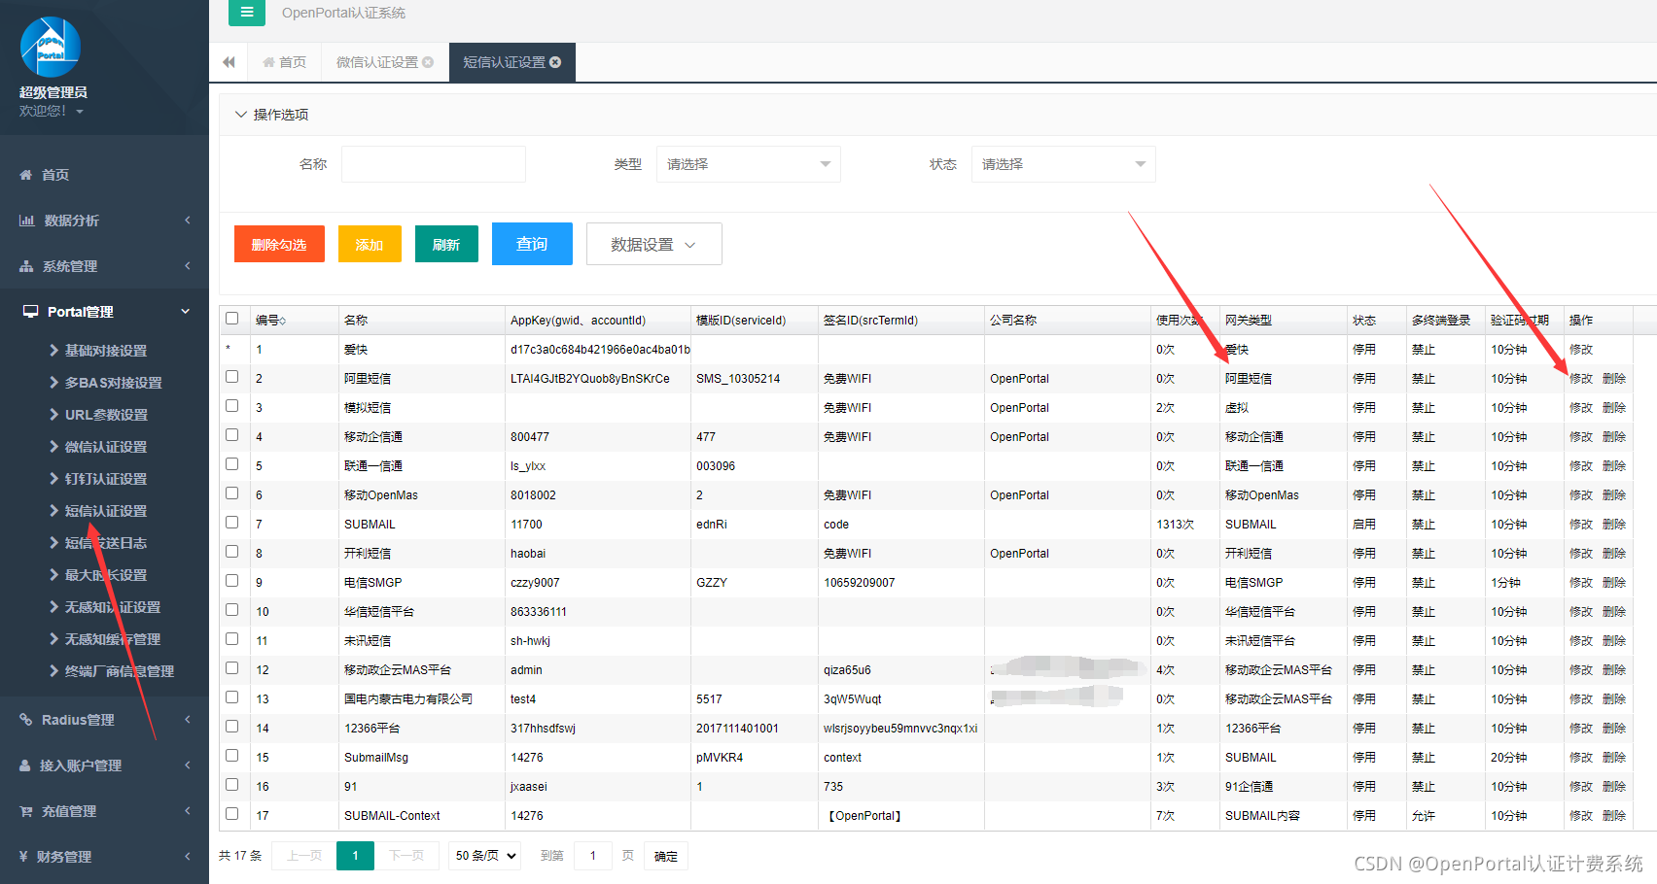Check the checkbox for the SUBMAIL row numbered 7
This screenshot has height=884, width=1657.
tap(231, 522)
